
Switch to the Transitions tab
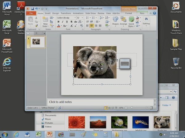point(66,13)
